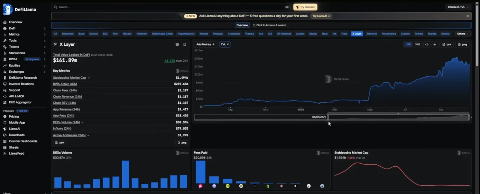This screenshot has height=194, width=480.
Task: Click the Tools wrench icon
Action: tap(5, 40)
